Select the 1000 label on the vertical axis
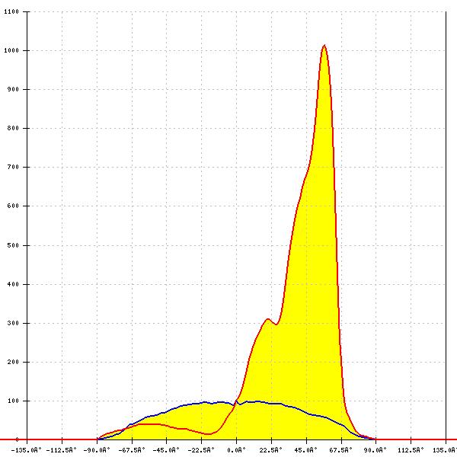457x457 pixels. coord(14,51)
